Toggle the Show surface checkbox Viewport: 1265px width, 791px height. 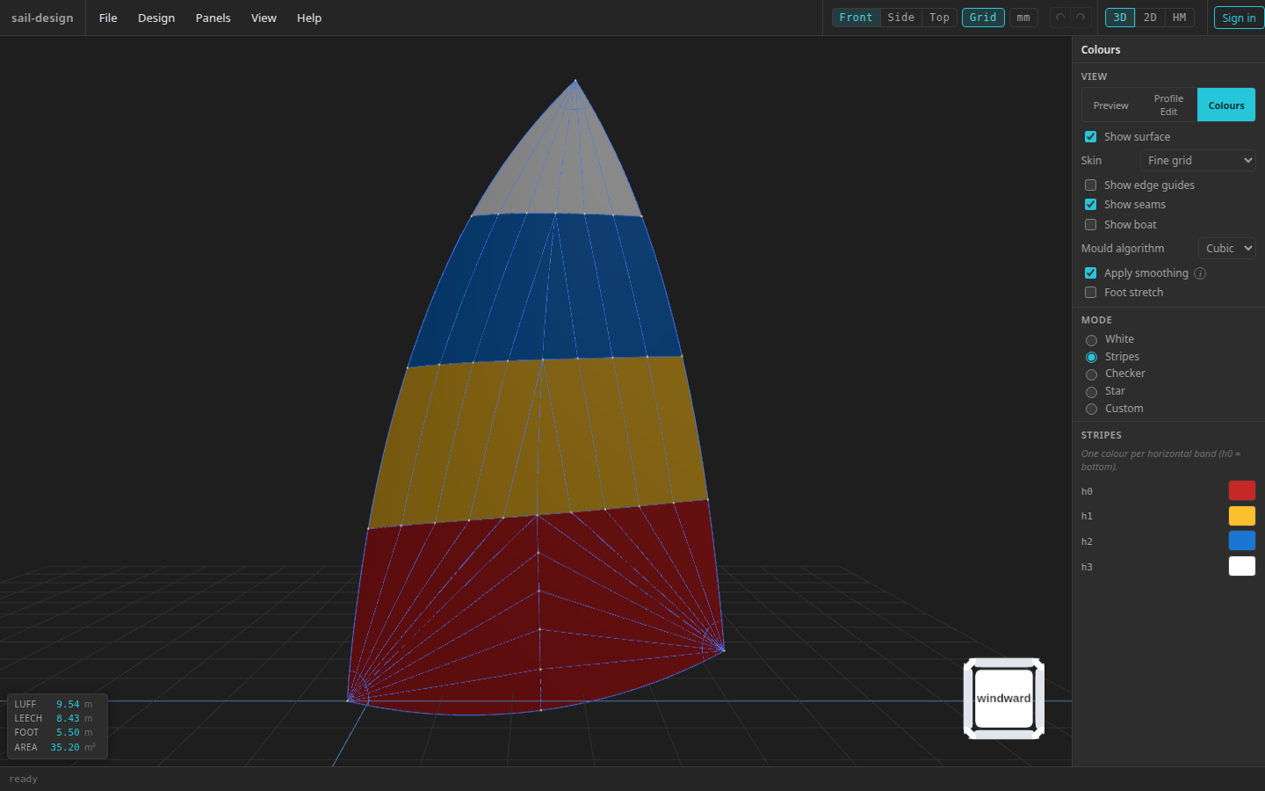pos(1090,137)
